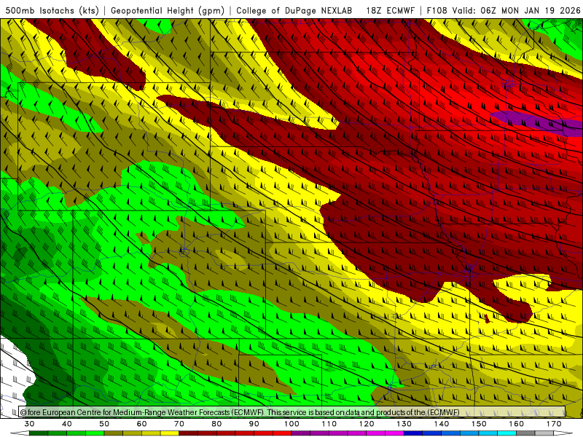Click the '40' label on the color scale
583x437 pixels.
point(67,424)
